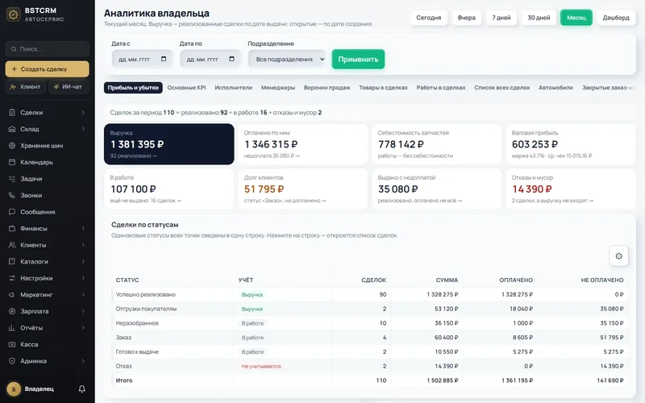Open calendar picker for Дата с

click(x=164, y=59)
